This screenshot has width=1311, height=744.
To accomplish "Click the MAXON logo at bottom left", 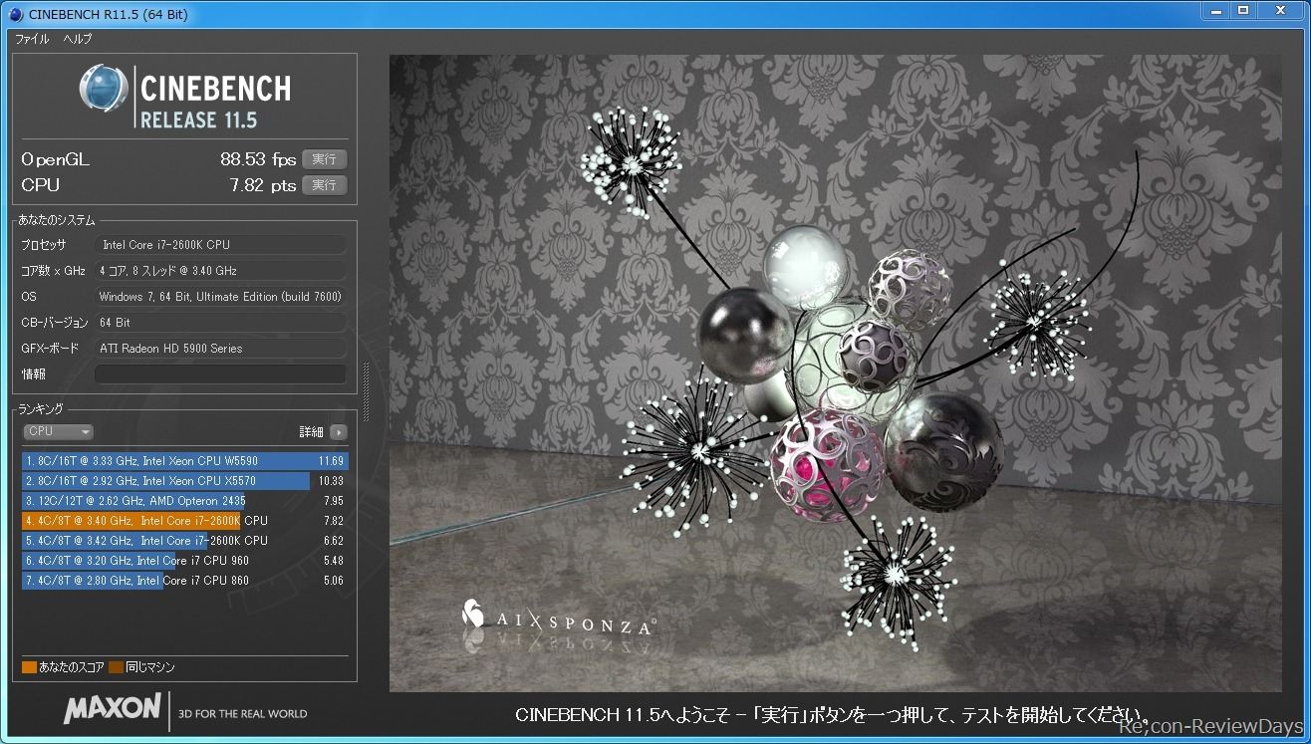I will click(x=112, y=708).
